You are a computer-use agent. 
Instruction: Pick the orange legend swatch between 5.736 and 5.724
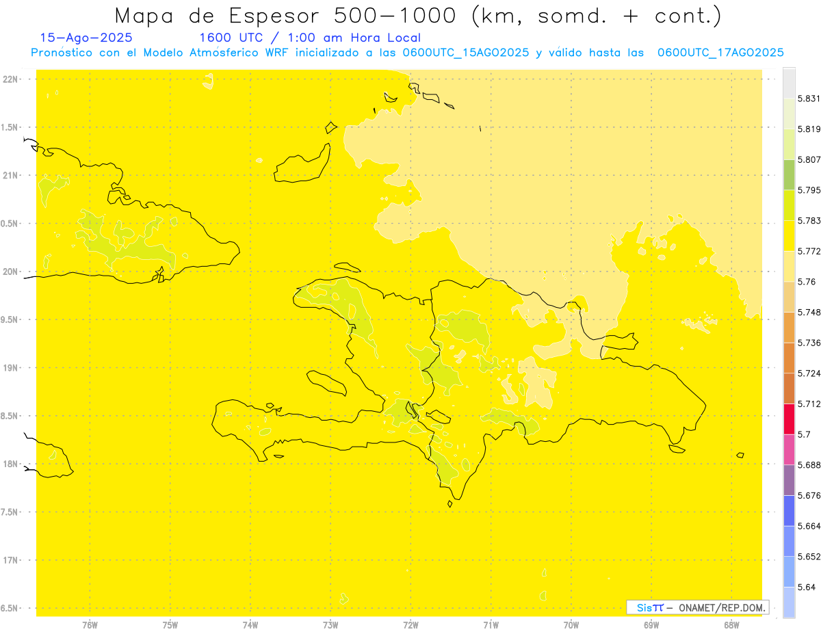(x=789, y=358)
